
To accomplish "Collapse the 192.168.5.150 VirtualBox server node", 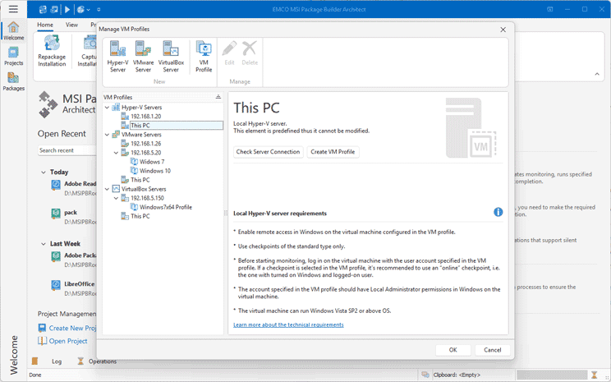I will 116,198.
